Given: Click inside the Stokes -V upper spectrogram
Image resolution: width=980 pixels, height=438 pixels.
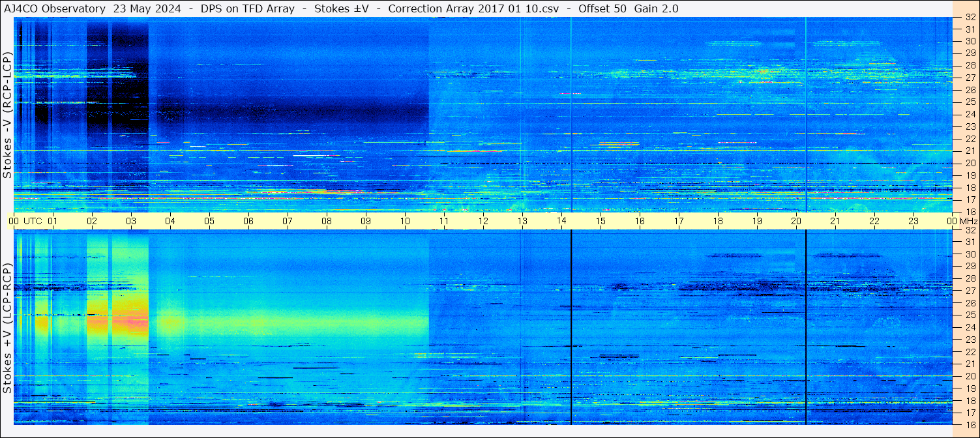Looking at the screenshot, I should point(483,115).
